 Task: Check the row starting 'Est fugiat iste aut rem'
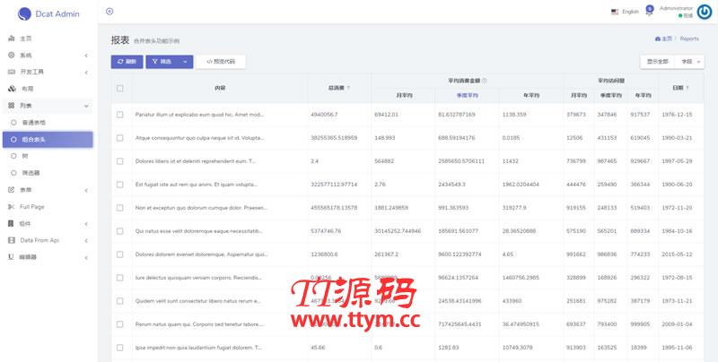(x=120, y=185)
